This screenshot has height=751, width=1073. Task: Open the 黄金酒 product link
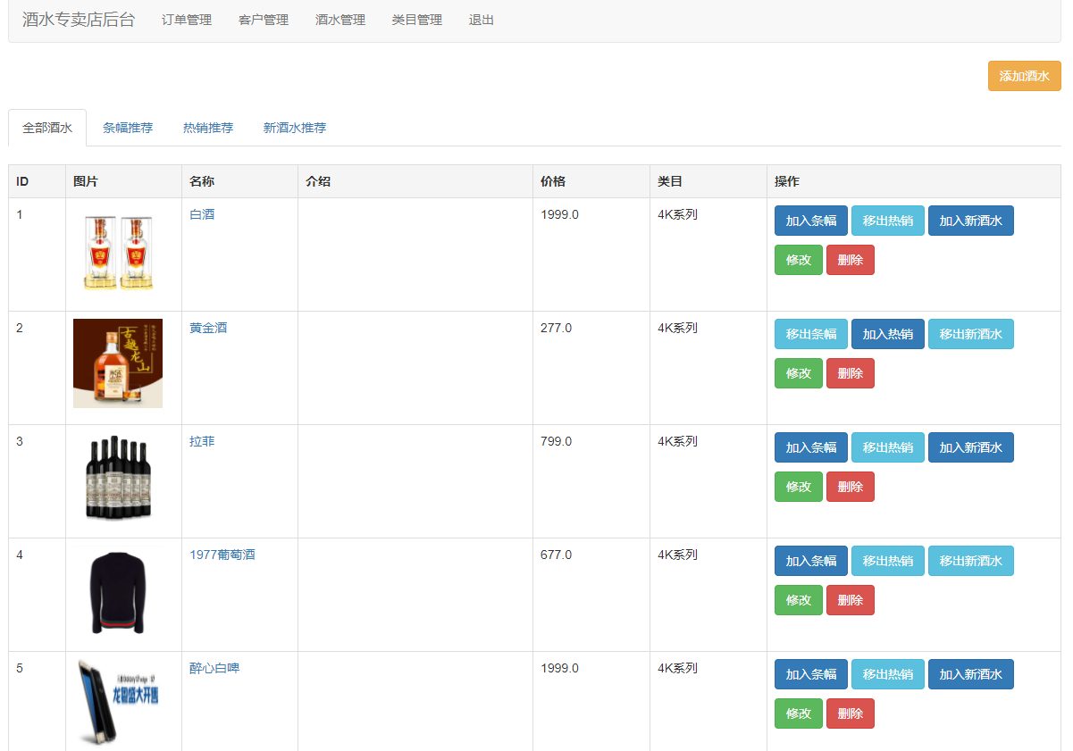coord(206,328)
